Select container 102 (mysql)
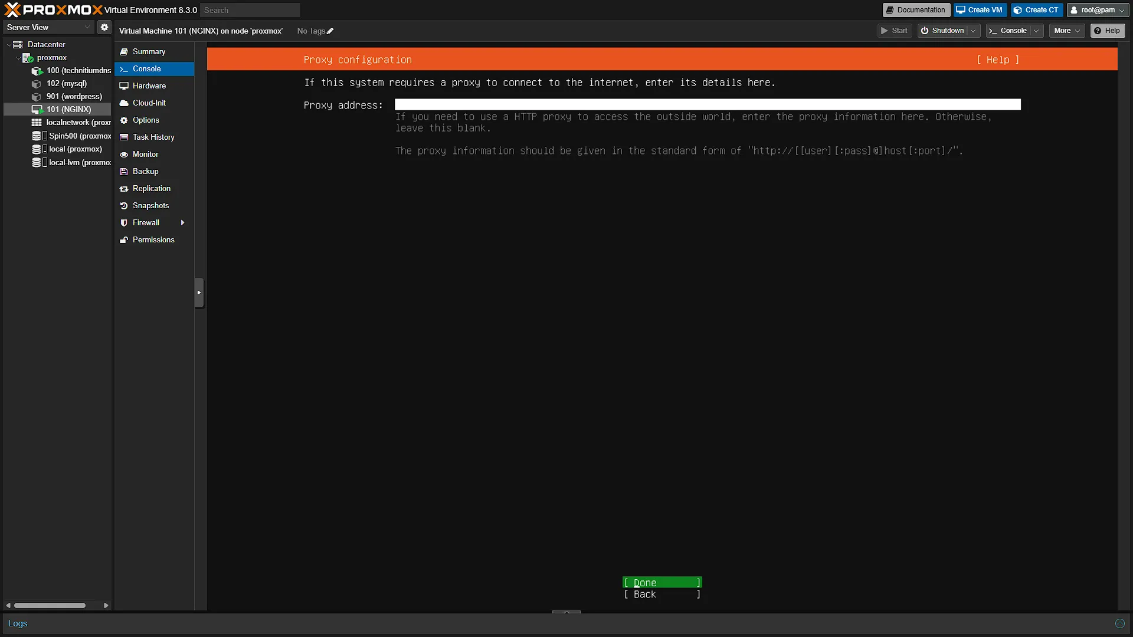 click(67, 83)
